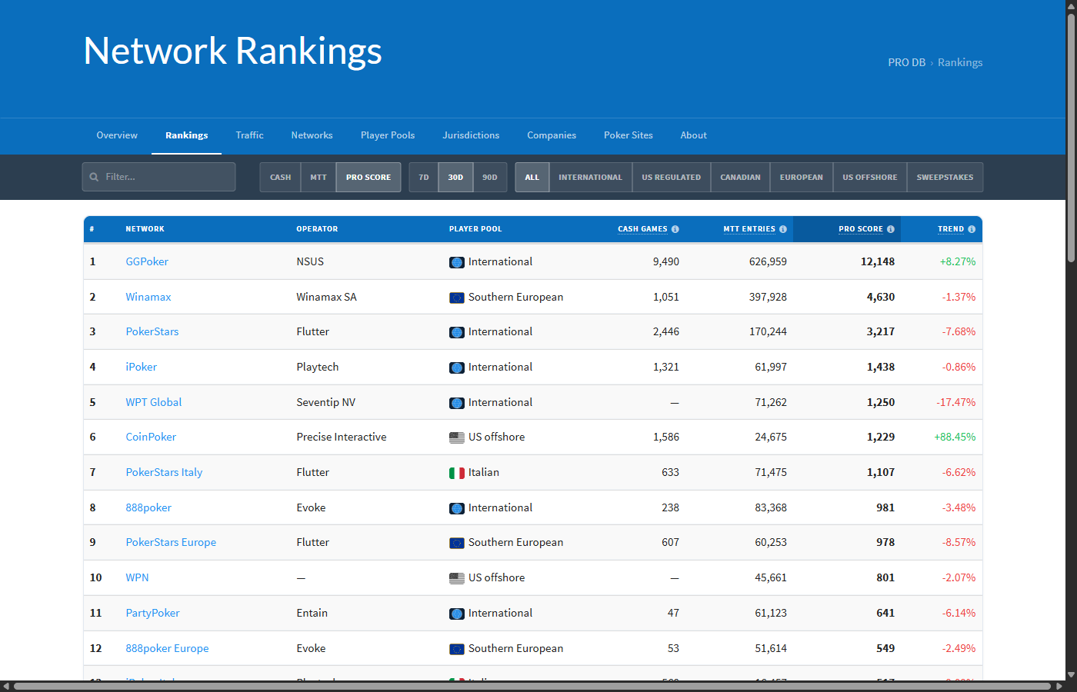Open the Jurisdictions tab
Viewport: 1077px width, 692px height.
[471, 135]
